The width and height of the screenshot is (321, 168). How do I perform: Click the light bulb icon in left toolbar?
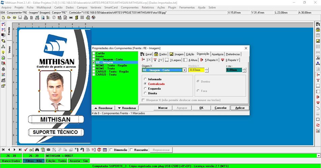[x=3, y=52]
